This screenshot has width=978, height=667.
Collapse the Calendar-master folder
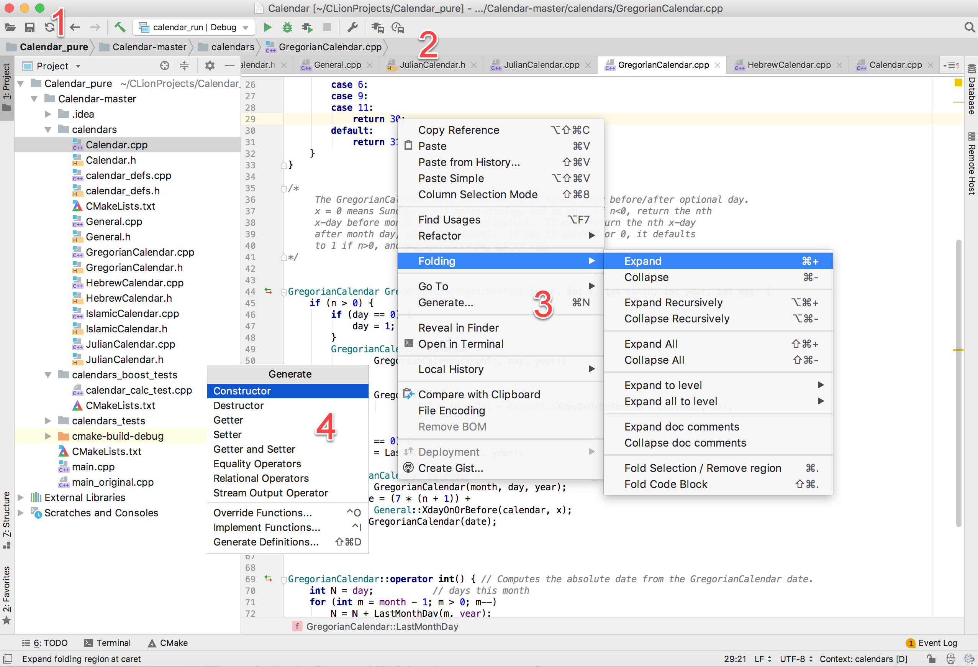coord(34,99)
